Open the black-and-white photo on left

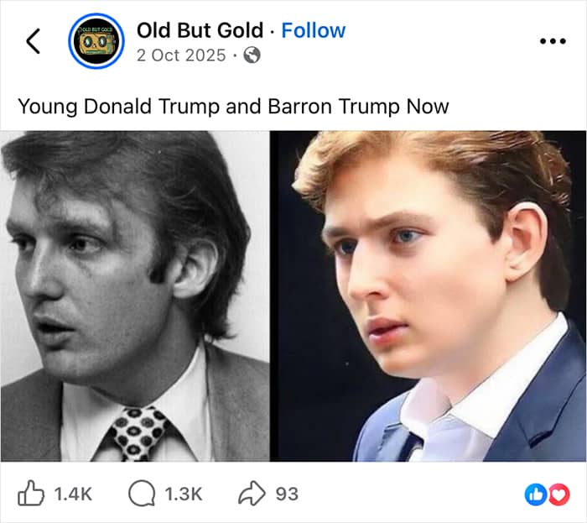(134, 252)
